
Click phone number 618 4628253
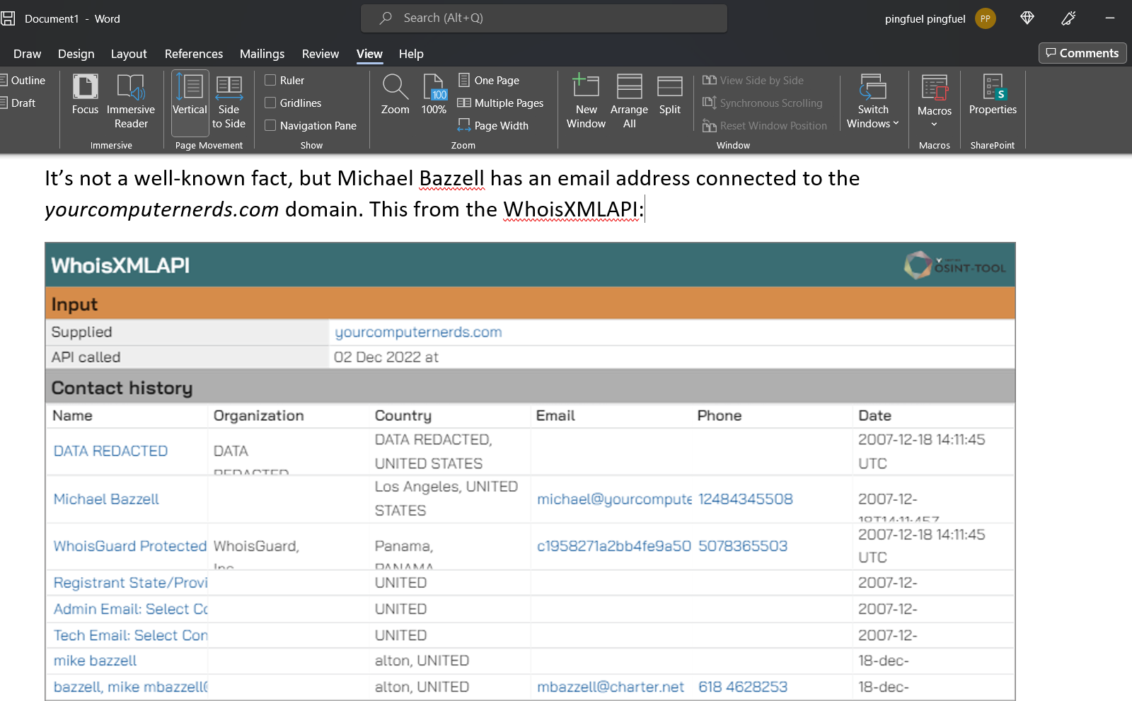pos(743,687)
